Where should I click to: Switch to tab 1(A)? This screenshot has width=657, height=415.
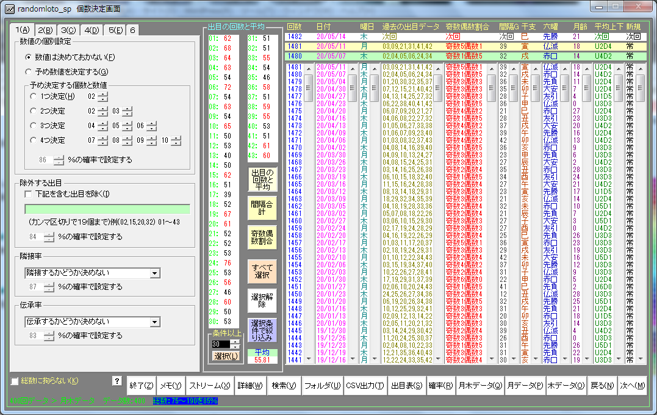pos(22,29)
